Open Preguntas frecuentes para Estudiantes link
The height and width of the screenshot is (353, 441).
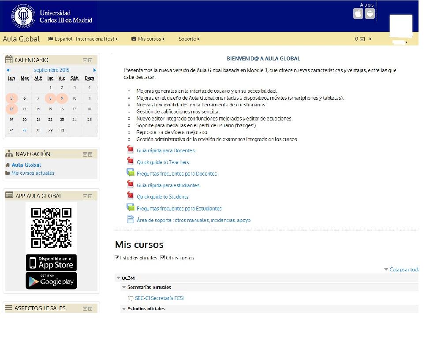(179, 209)
